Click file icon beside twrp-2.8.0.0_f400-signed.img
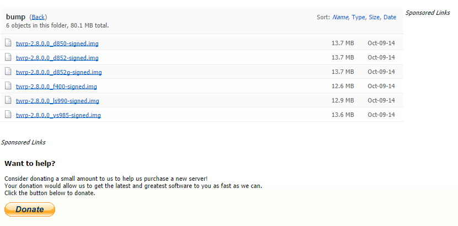This screenshot has height=226, width=458. (x=8, y=86)
